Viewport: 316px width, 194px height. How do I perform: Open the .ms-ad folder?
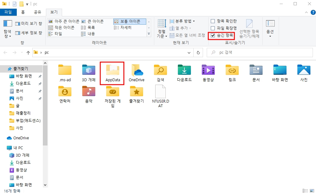click(65, 73)
